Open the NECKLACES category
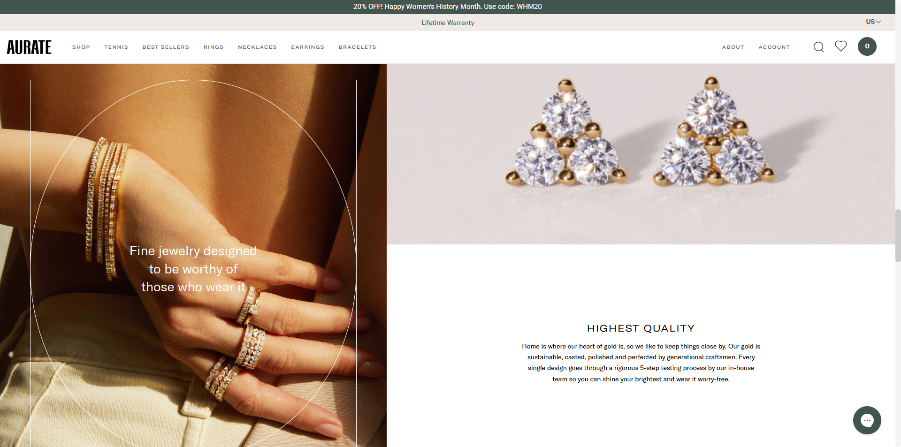Image resolution: width=901 pixels, height=447 pixels. click(257, 47)
